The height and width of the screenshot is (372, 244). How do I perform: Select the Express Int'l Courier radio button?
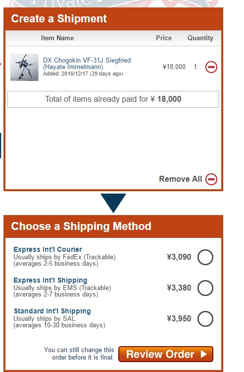tap(205, 257)
